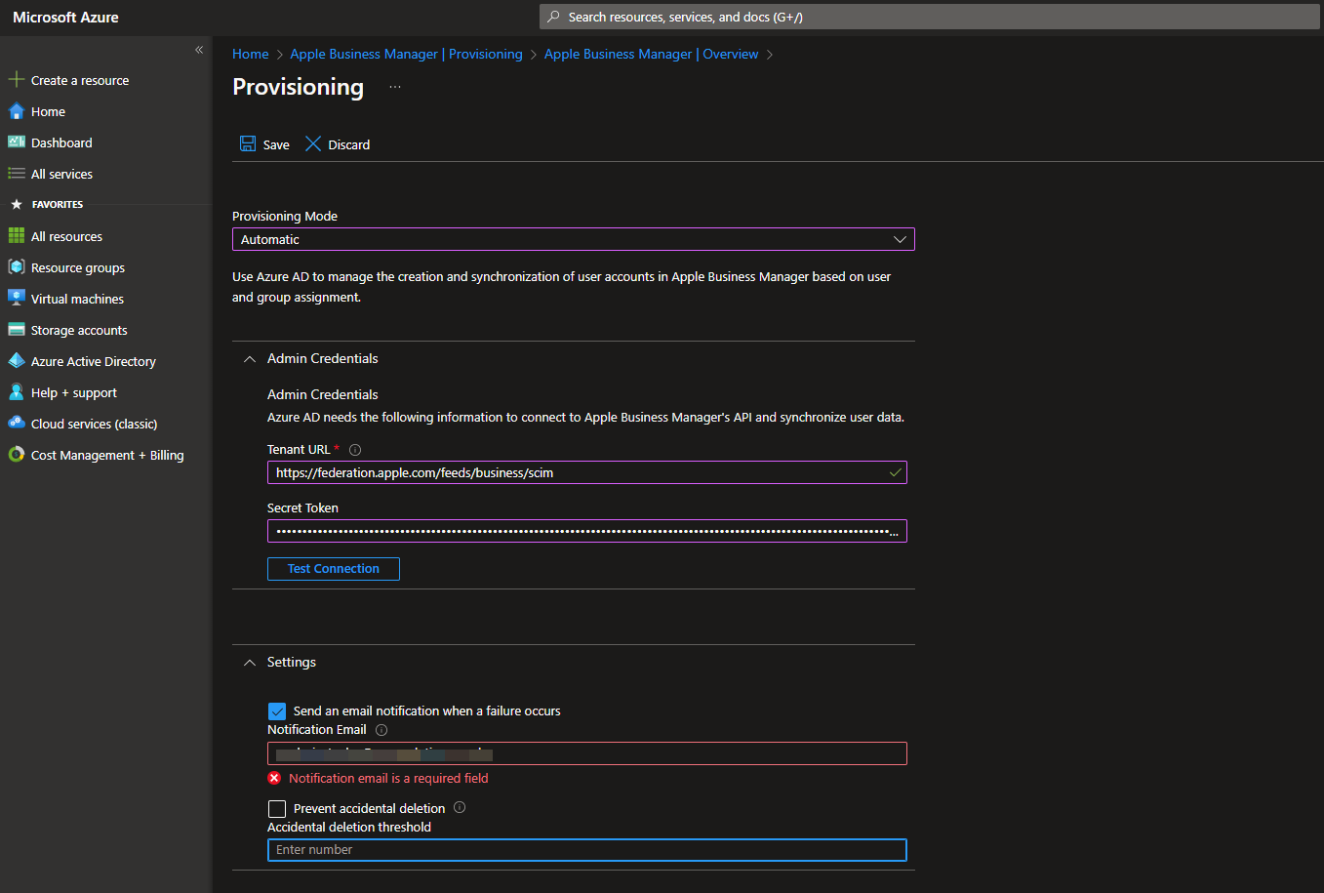Open Create a resource

tap(79, 79)
